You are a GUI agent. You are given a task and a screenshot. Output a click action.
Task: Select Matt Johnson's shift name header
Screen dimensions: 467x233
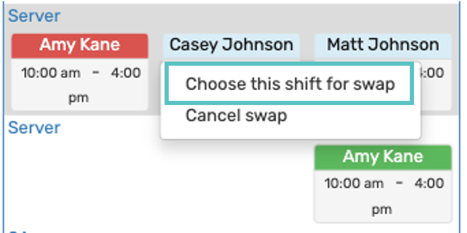coord(383,45)
